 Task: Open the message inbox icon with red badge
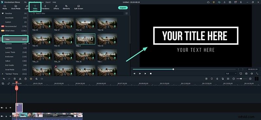click(235, 2)
